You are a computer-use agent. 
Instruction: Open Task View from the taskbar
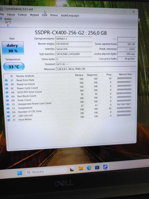point(72,169)
